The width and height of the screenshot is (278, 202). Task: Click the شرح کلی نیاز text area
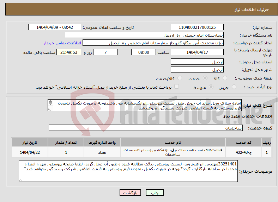(145, 106)
